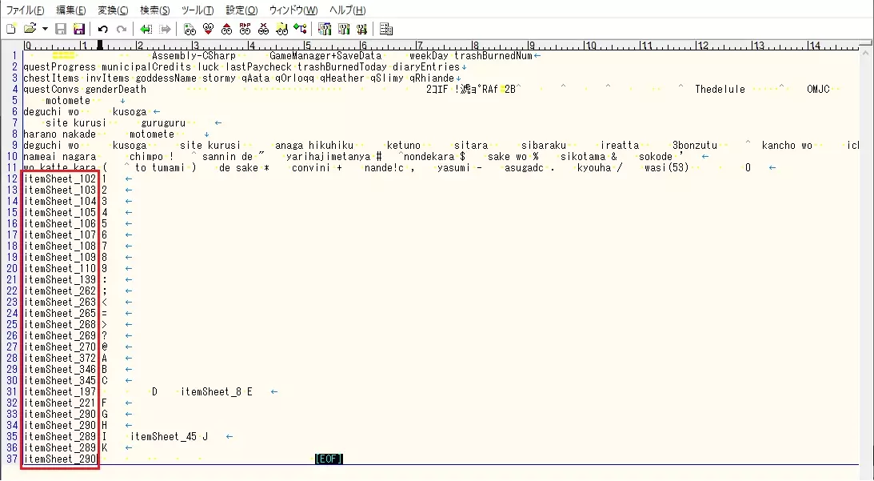Select line number 9 in the gutter
The image size is (874, 481).
point(15,145)
